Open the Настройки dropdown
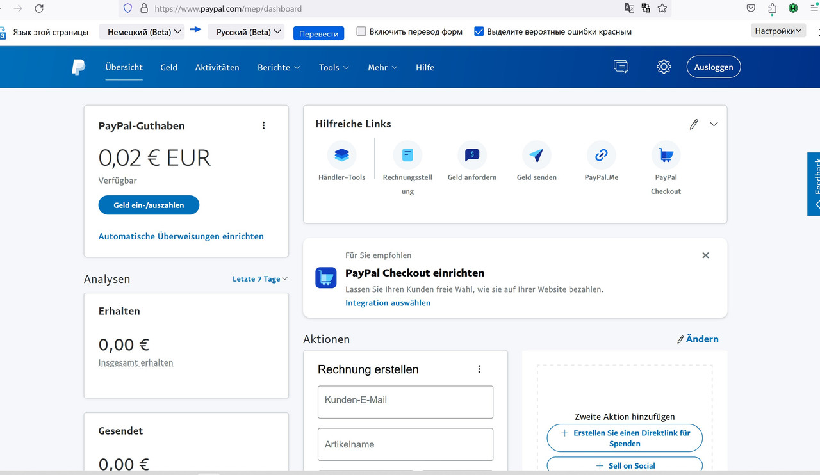This screenshot has width=820, height=475. click(x=778, y=31)
